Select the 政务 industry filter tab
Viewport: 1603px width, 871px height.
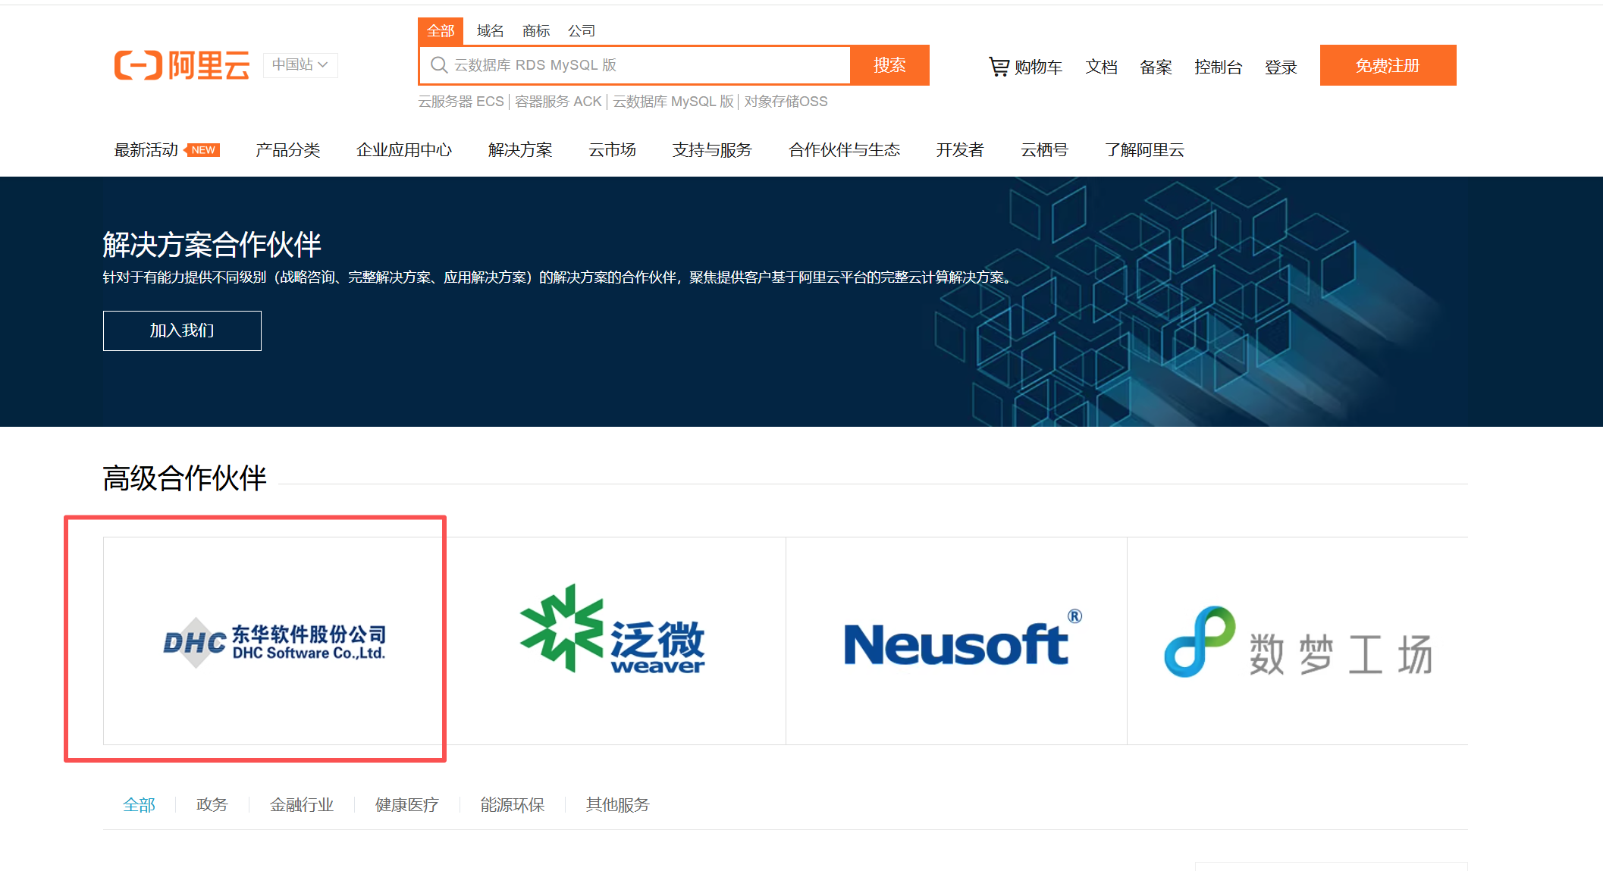(212, 805)
